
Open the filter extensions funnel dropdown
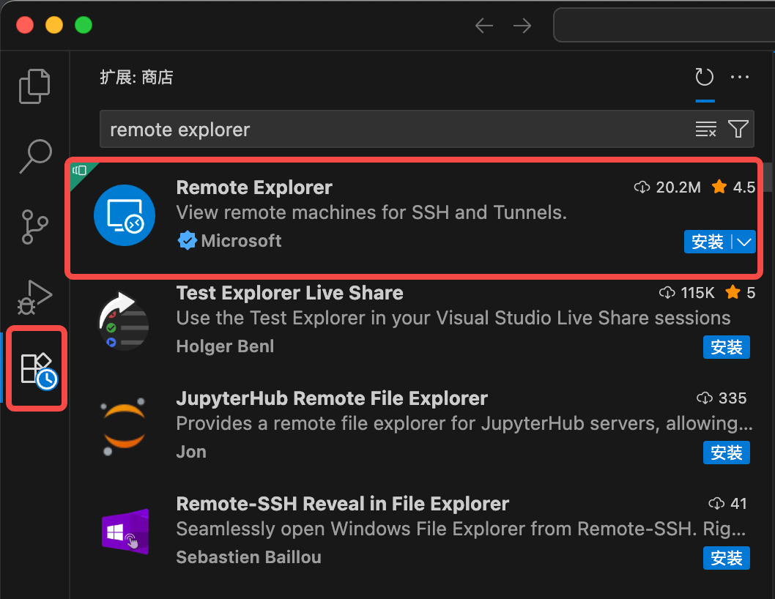(x=738, y=130)
